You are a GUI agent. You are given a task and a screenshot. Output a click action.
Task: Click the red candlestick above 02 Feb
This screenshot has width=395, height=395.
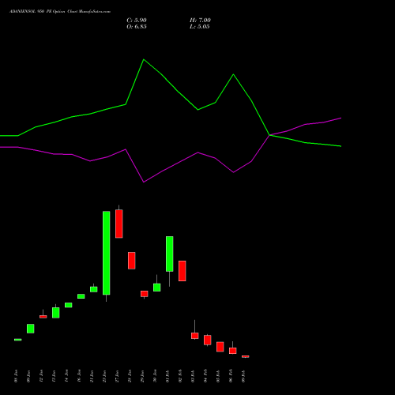(x=182, y=271)
